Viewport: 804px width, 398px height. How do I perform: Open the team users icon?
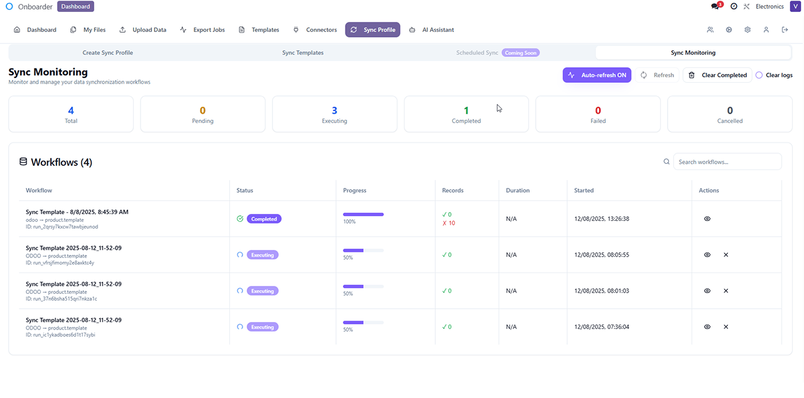click(710, 30)
